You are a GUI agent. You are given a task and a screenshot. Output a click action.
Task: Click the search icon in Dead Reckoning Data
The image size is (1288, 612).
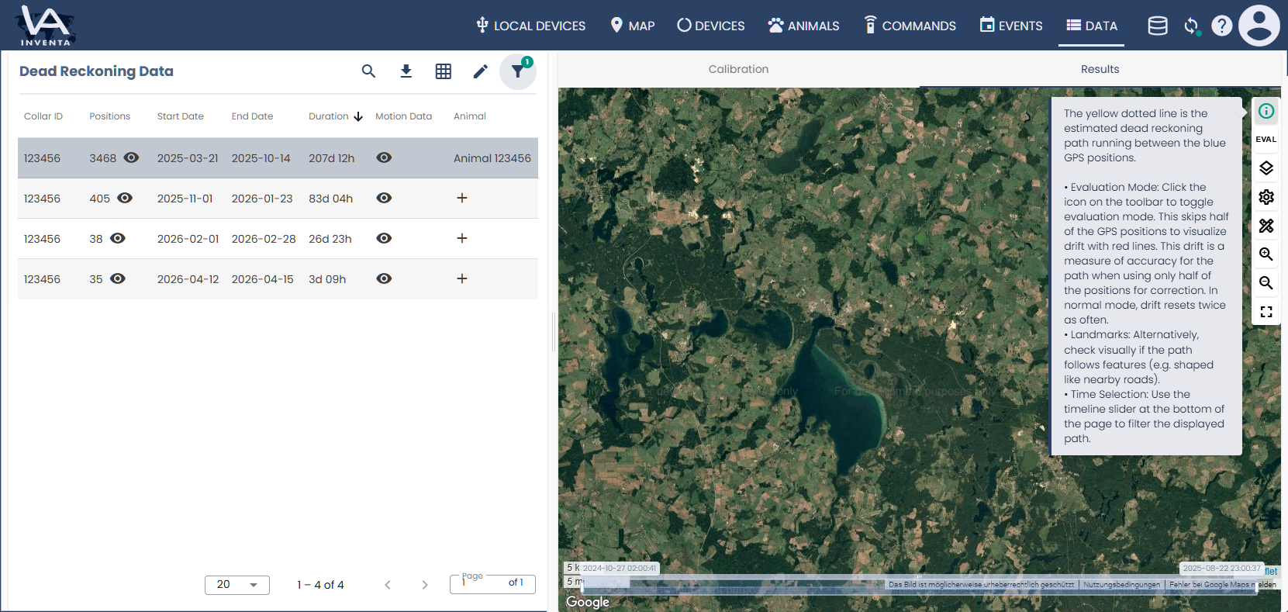pyautogui.click(x=368, y=71)
